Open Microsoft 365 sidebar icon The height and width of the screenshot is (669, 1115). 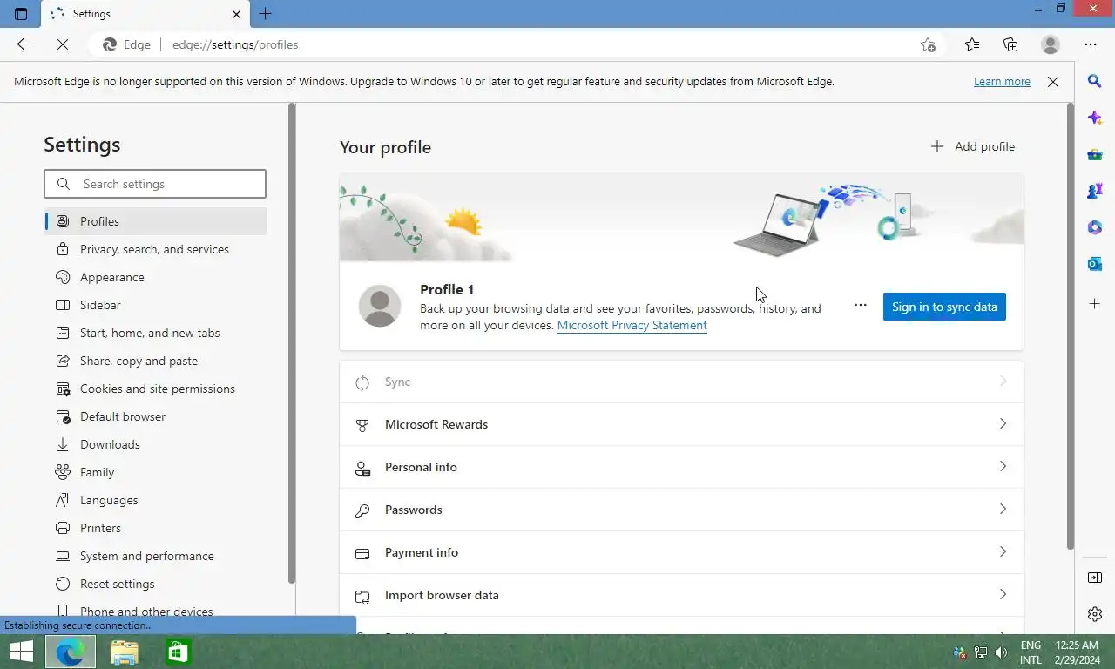1095,227
